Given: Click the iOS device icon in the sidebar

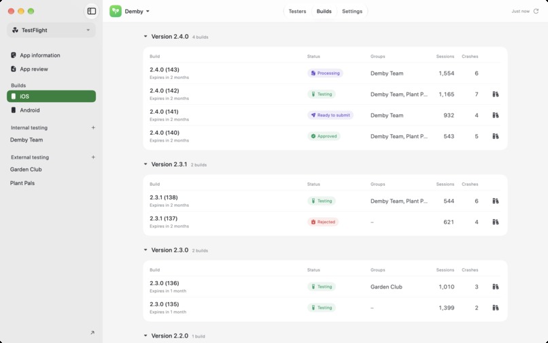Looking at the screenshot, I should click(14, 96).
